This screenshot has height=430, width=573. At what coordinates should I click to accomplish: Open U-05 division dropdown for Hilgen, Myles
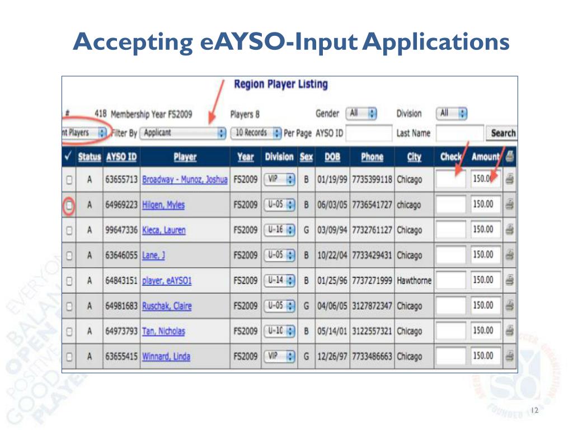coord(280,204)
